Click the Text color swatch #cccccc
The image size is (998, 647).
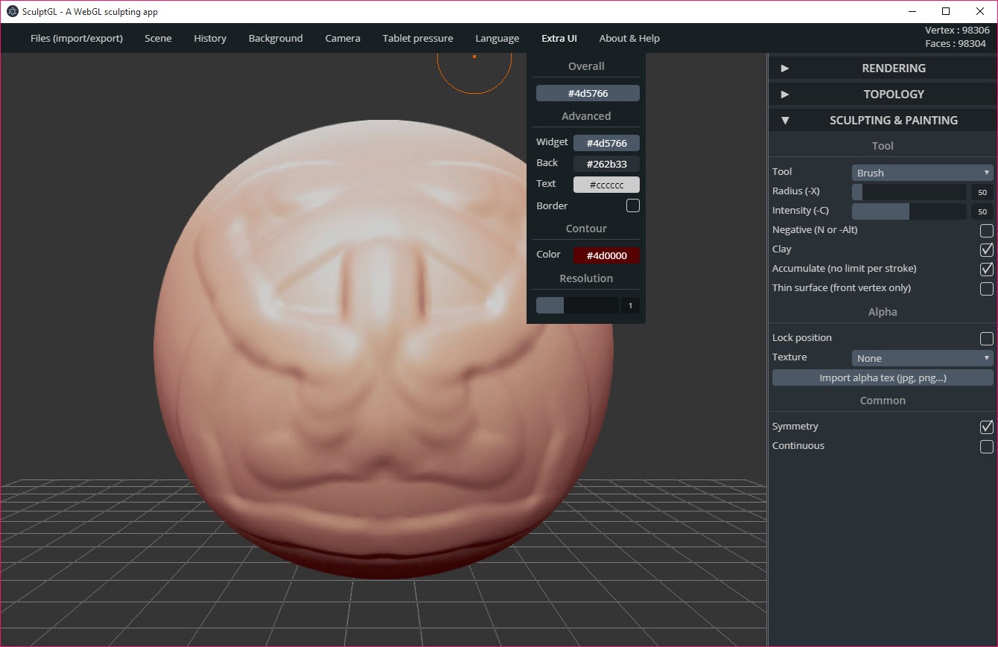606,185
